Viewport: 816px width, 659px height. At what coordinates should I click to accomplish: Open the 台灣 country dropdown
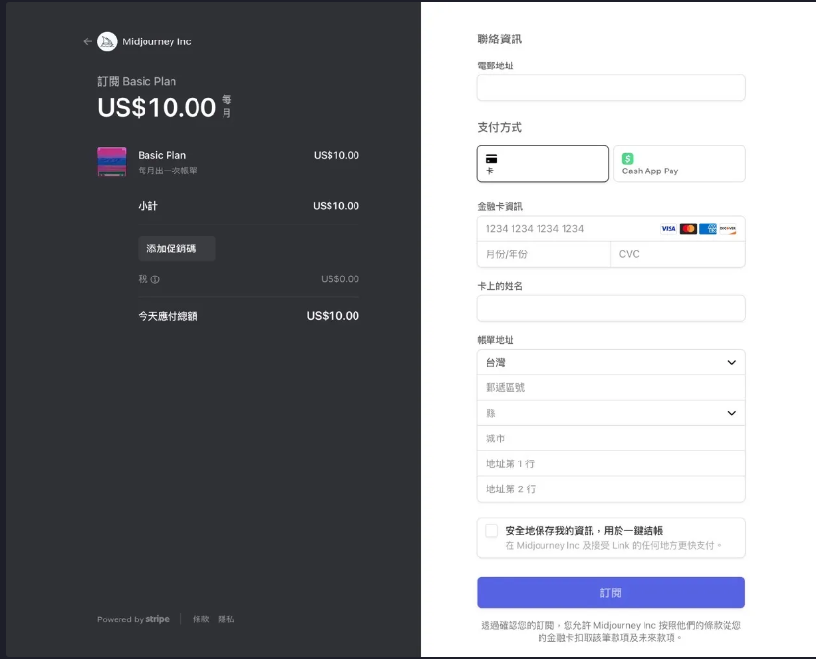[611, 362]
